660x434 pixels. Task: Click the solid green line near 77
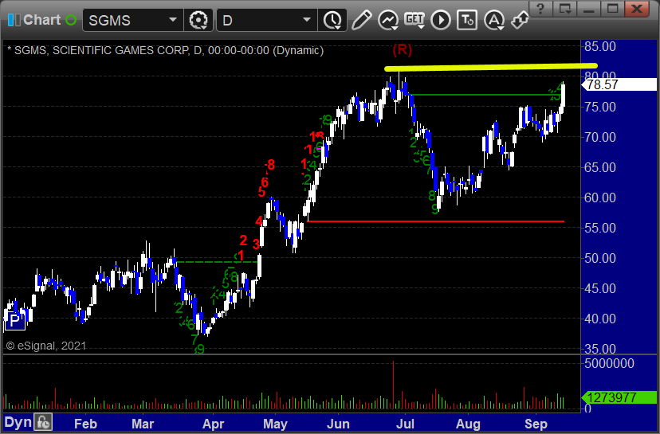[x=484, y=95]
